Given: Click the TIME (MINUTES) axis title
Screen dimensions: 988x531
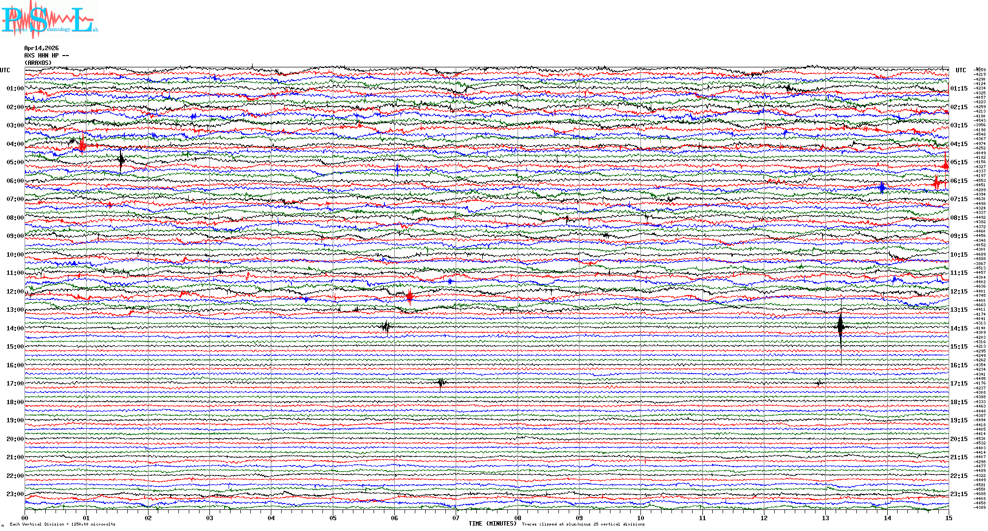Looking at the screenshot, I should 493,524.
